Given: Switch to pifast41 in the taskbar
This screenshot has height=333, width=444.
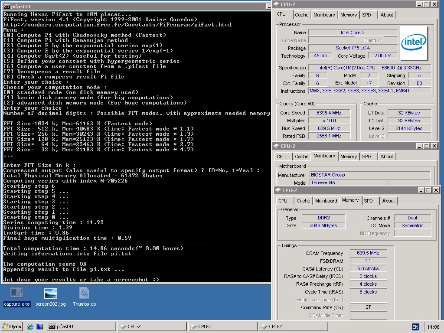Looking at the screenshot, I should click(x=81, y=326).
